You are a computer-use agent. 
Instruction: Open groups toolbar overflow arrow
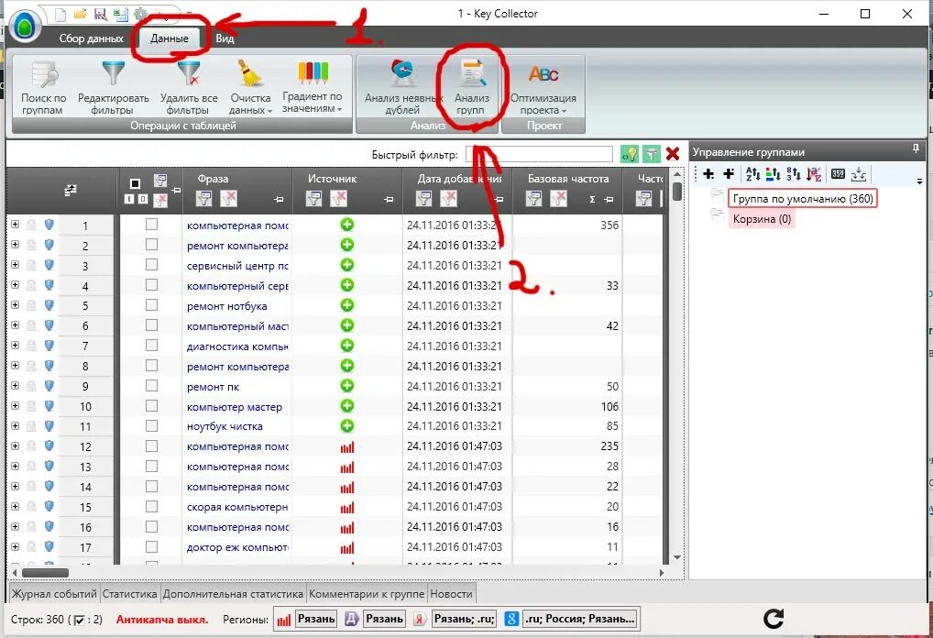920,181
